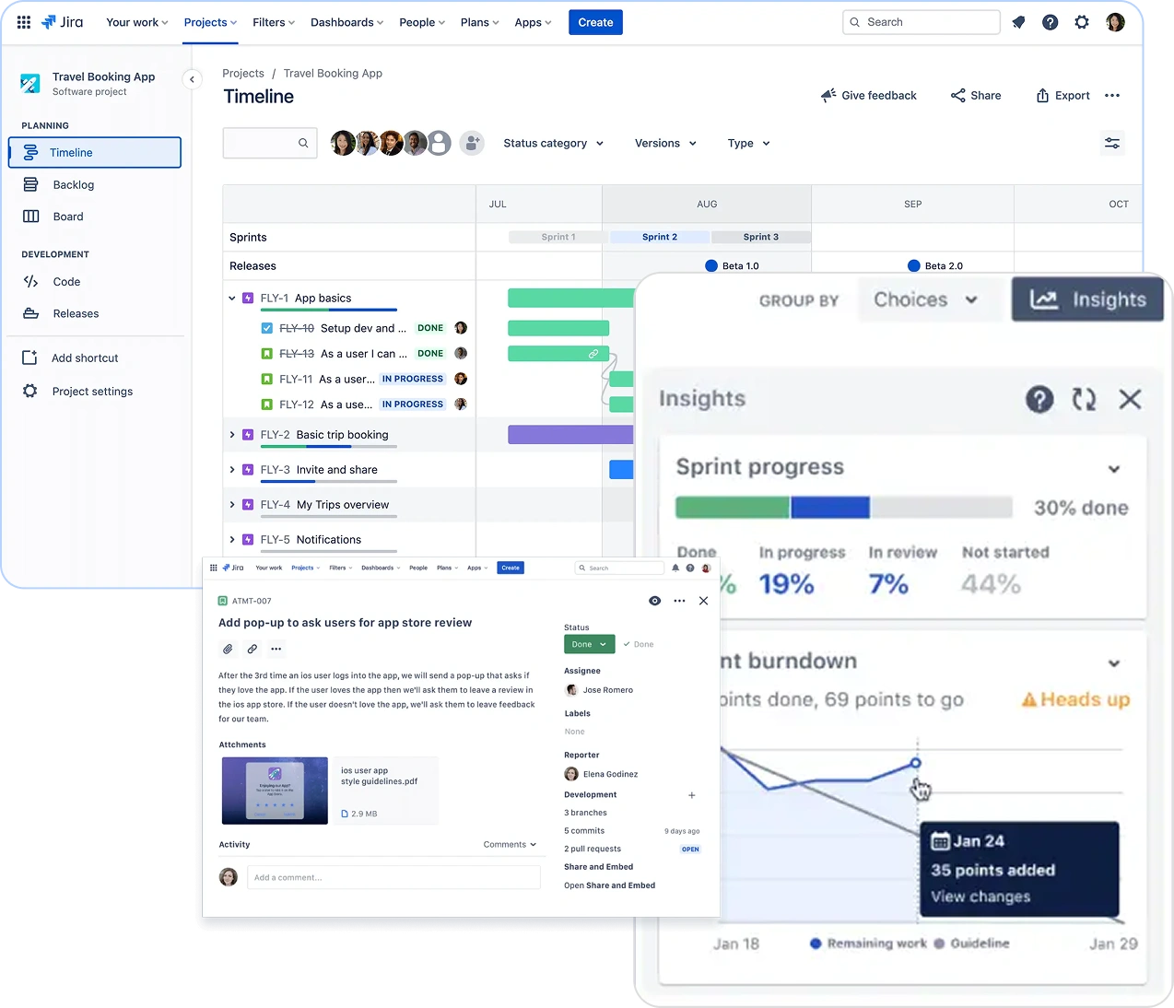Close the Insights panel
The height and width of the screenshot is (1008, 1174).
[1130, 399]
